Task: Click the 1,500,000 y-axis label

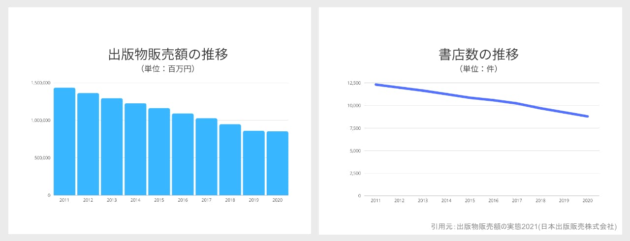Action: tap(40, 83)
